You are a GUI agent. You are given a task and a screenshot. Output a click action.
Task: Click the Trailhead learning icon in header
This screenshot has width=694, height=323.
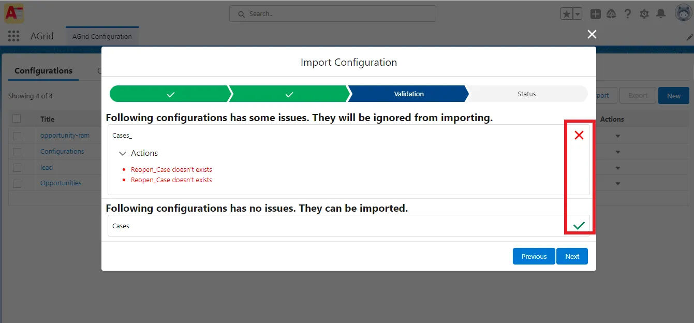click(x=611, y=13)
